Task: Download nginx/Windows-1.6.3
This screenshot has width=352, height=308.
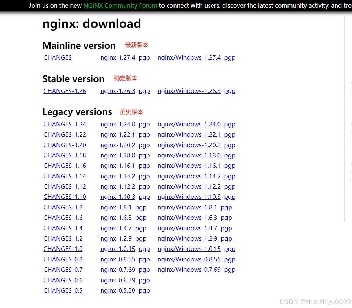Action: [x=187, y=218]
